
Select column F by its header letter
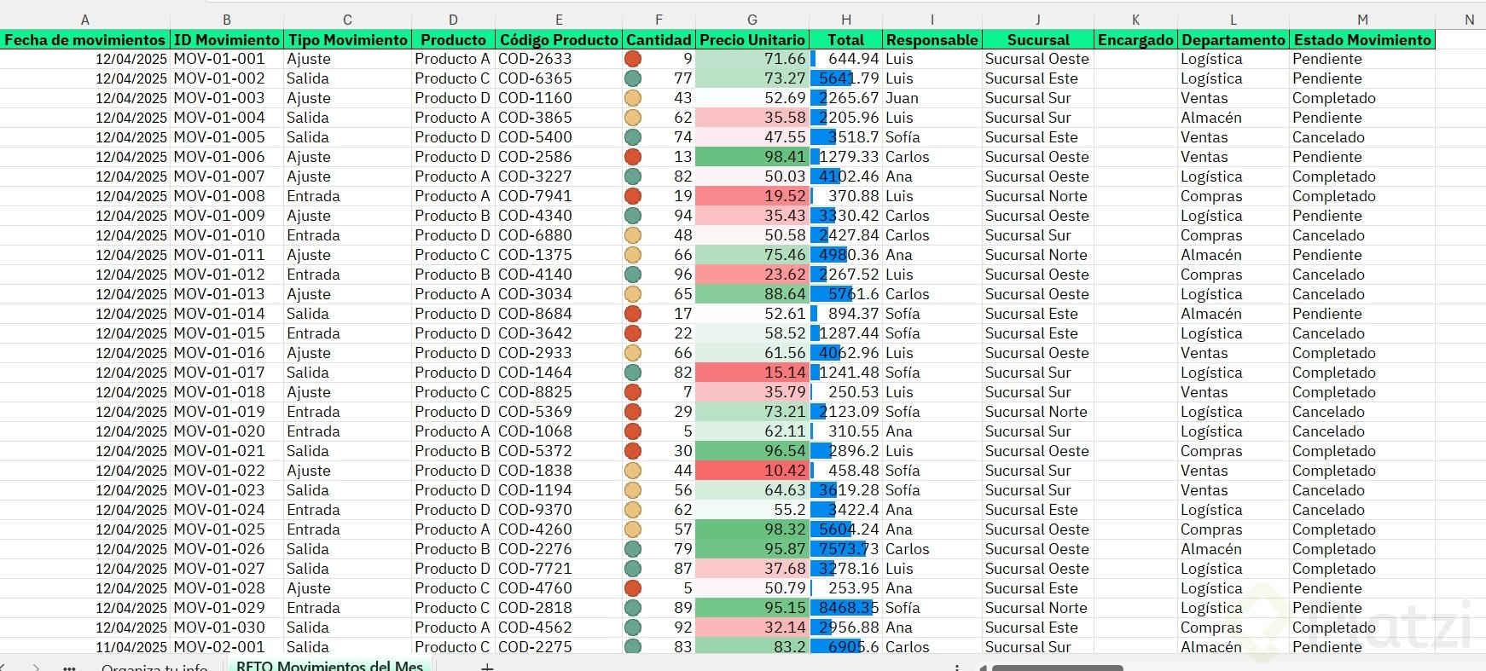tap(659, 20)
